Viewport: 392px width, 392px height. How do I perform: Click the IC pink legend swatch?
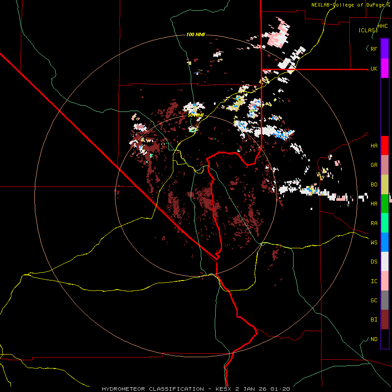385,281
